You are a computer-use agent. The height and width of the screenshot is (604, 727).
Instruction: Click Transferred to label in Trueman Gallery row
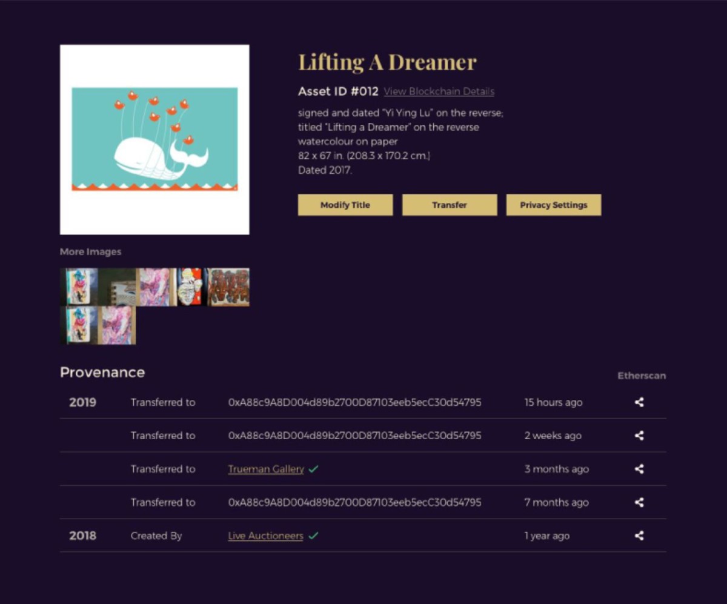point(163,469)
